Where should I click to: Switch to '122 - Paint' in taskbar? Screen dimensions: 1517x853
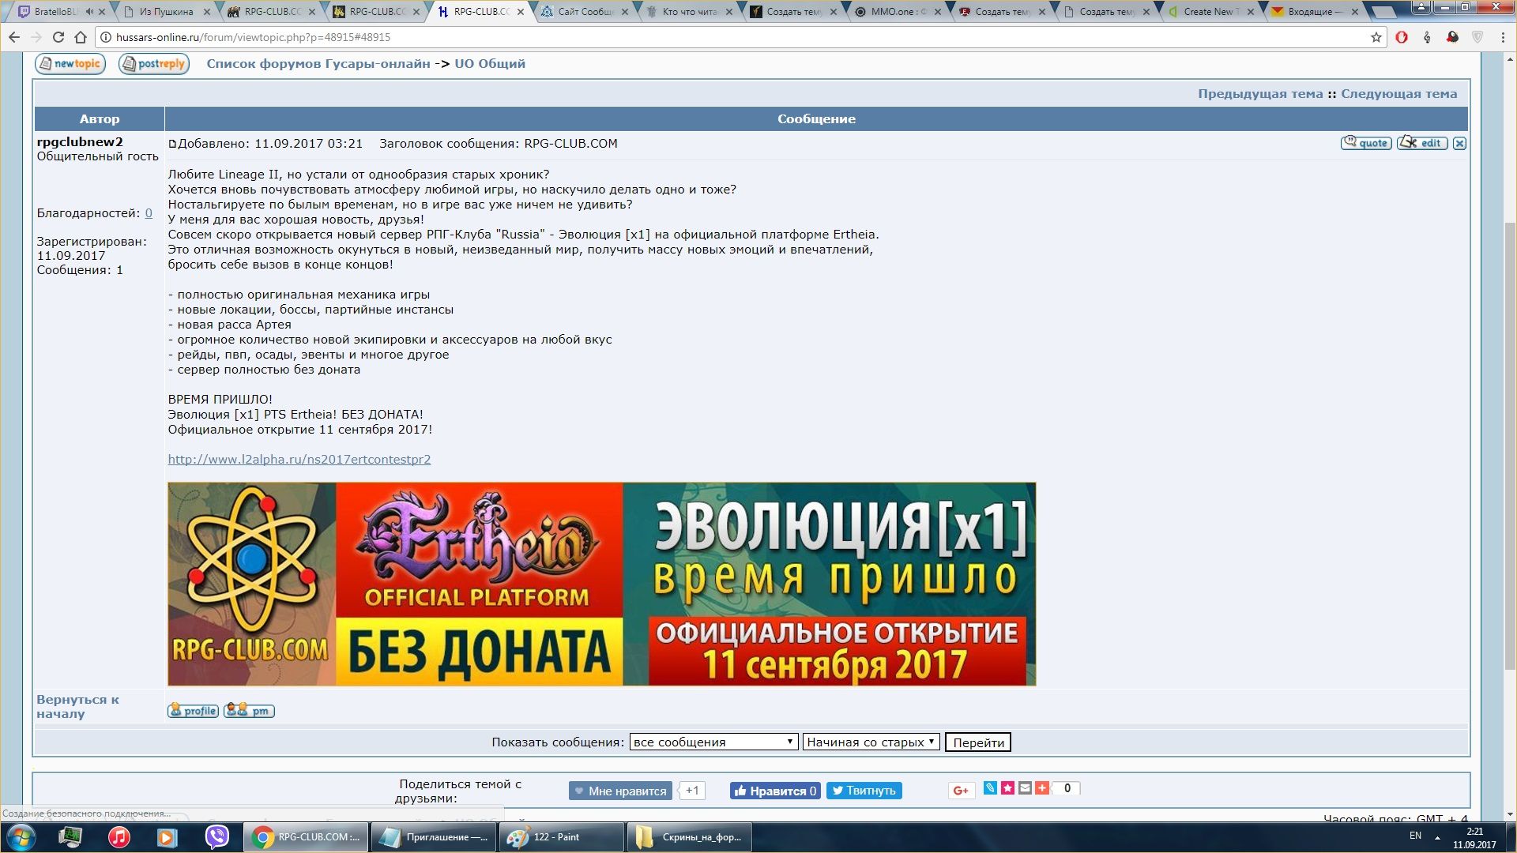561,837
